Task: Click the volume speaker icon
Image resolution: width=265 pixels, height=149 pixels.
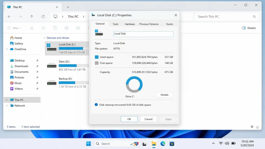Action: click(227, 143)
